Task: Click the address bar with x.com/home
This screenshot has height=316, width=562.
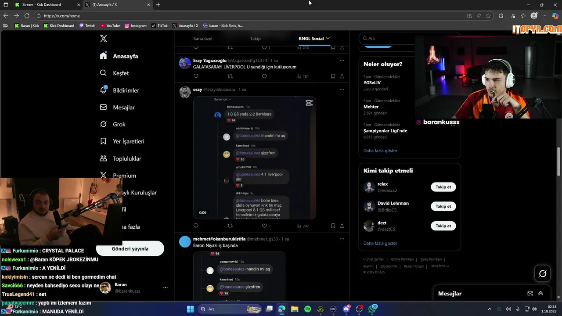Action: (x=250, y=16)
